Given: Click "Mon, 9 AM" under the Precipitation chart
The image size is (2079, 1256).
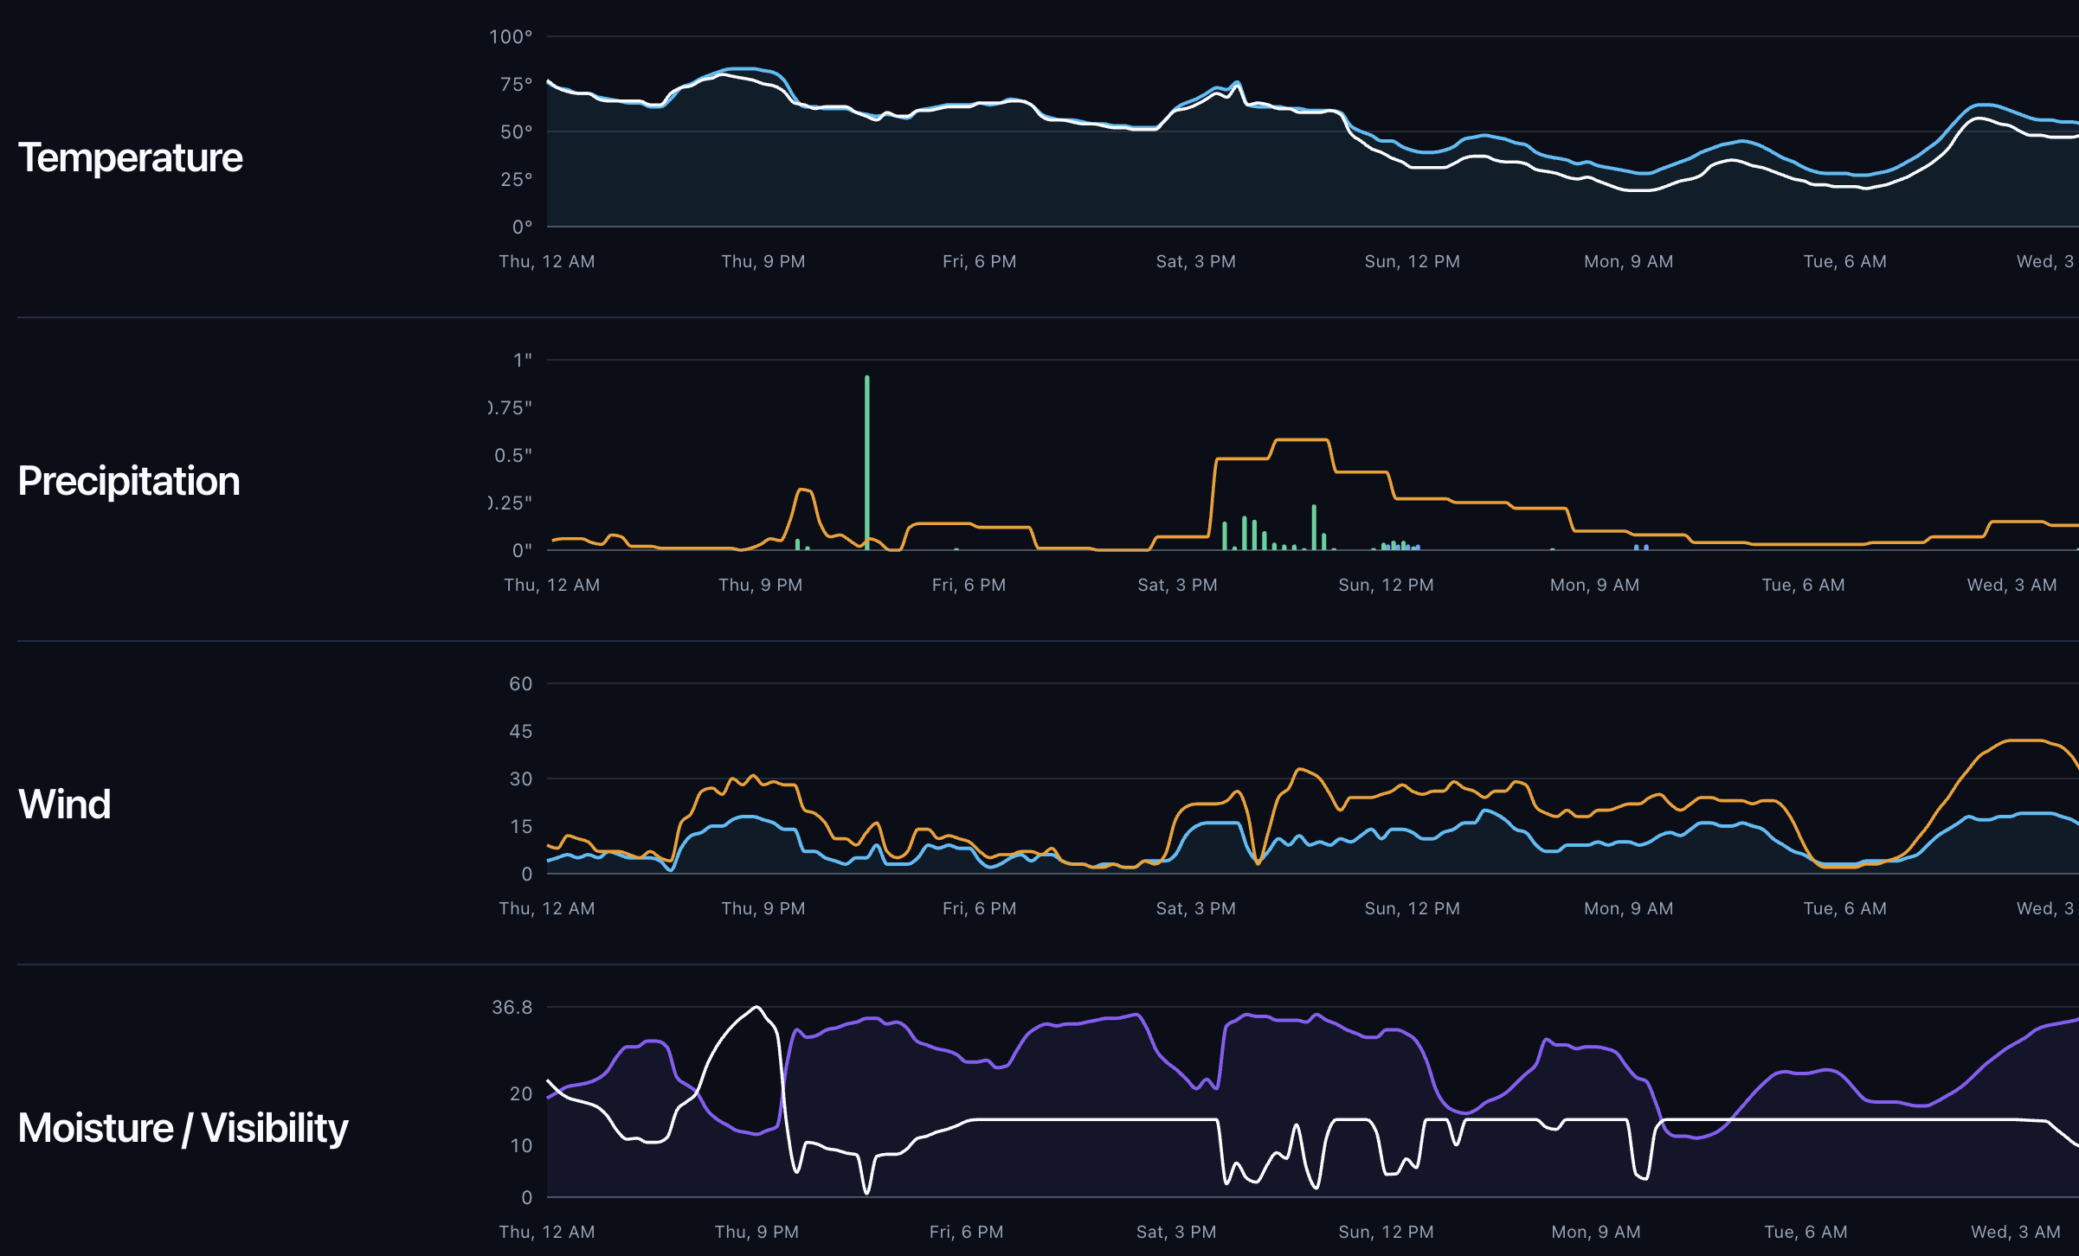Looking at the screenshot, I should 1595,585.
